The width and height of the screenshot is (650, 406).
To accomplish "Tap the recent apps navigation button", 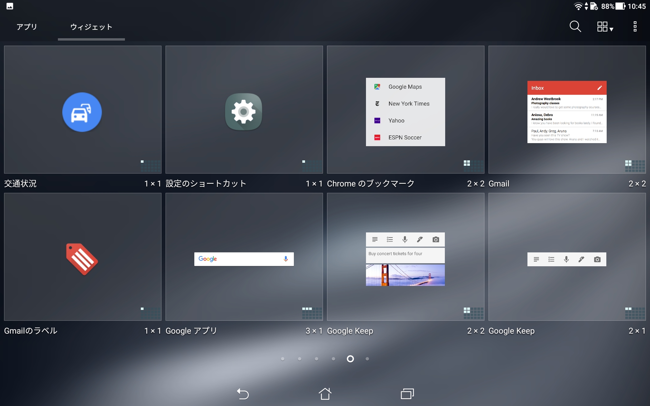I will [407, 394].
